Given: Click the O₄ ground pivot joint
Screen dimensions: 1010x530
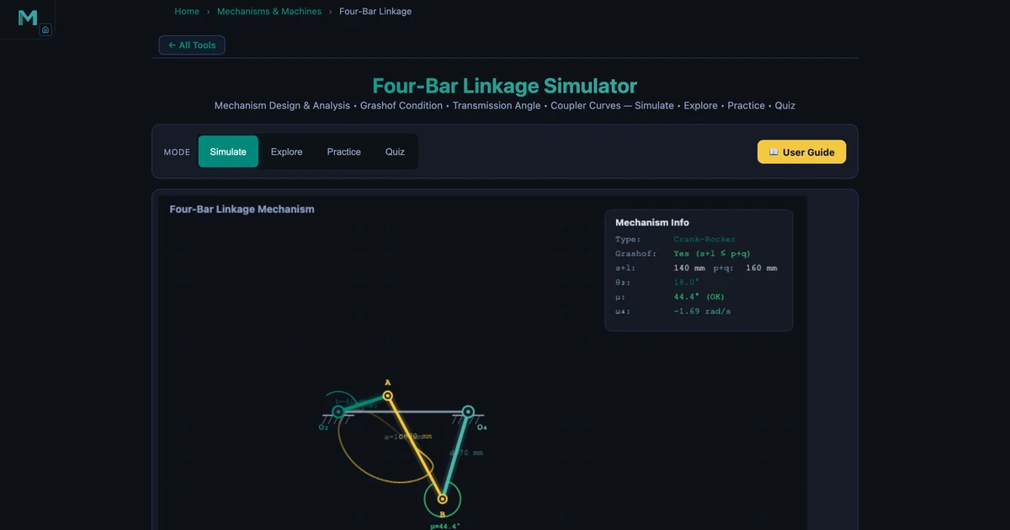Looking at the screenshot, I should 468,412.
